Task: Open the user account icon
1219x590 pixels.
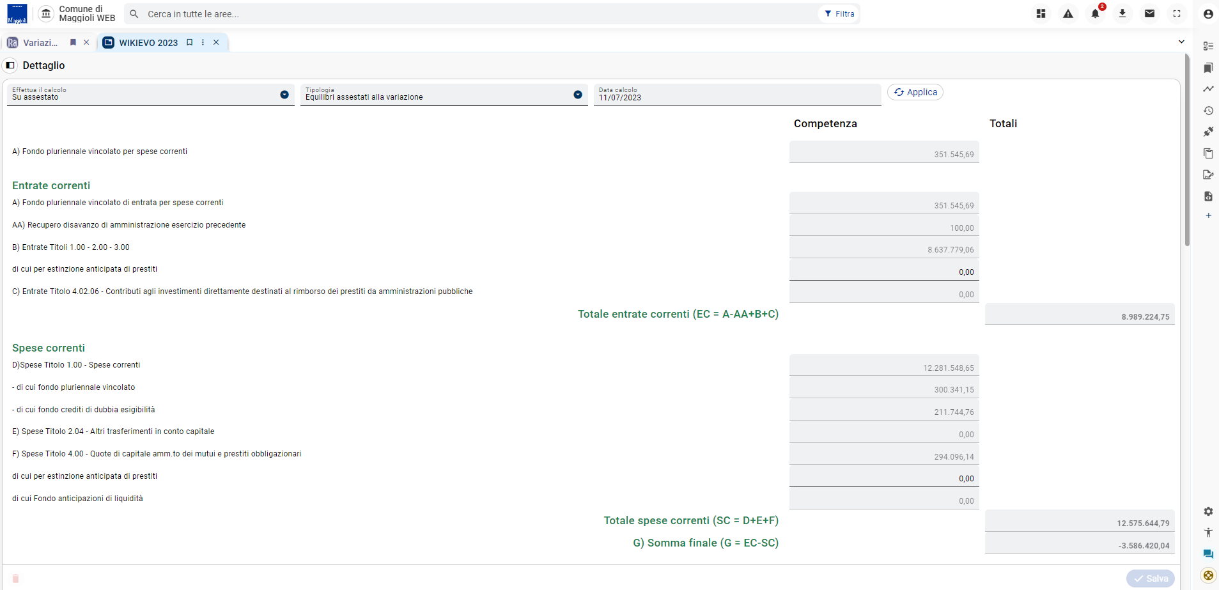Action: pyautogui.click(x=1208, y=13)
